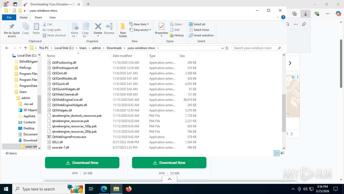The height and width of the screenshot is (194, 344).
Task: Select Local Disk (C:) in navigation tree
Action: pyautogui.click(x=27, y=56)
